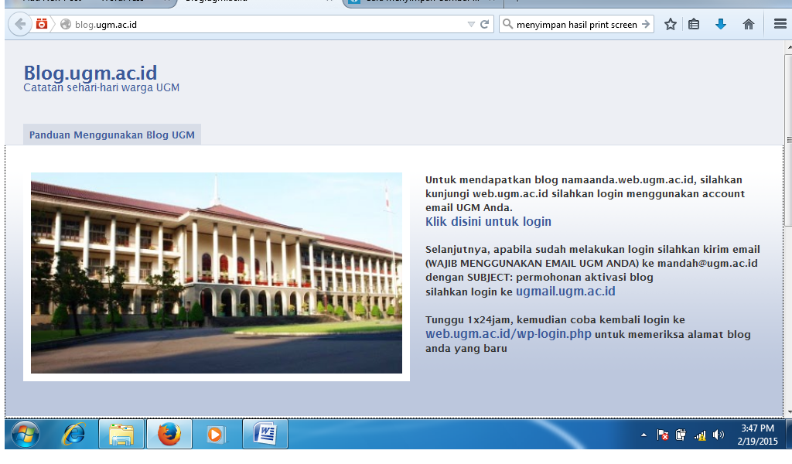Launch Internet Explorer from the taskbar

click(x=73, y=434)
